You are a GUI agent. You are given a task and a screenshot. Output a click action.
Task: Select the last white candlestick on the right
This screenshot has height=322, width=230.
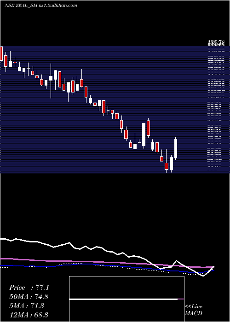tap(176, 148)
